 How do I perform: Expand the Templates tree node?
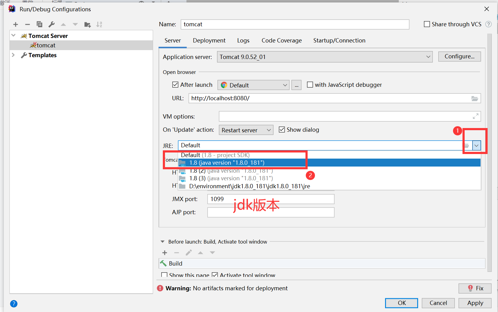coord(13,55)
